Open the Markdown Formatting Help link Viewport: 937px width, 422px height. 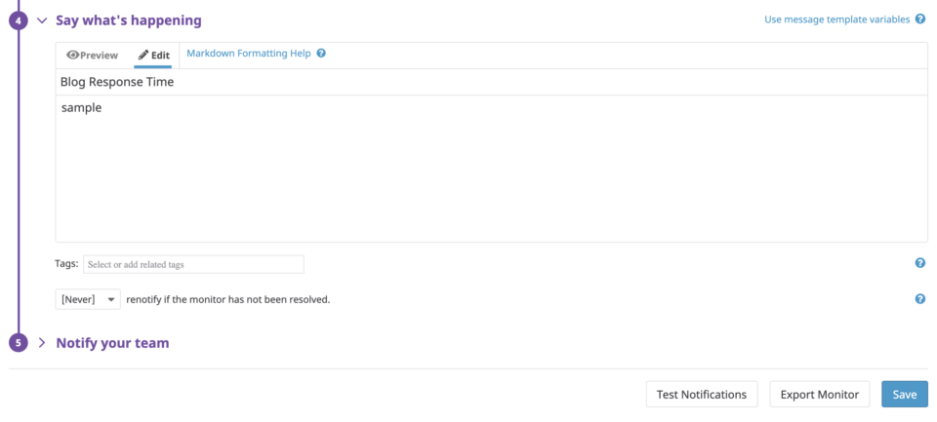[248, 54]
